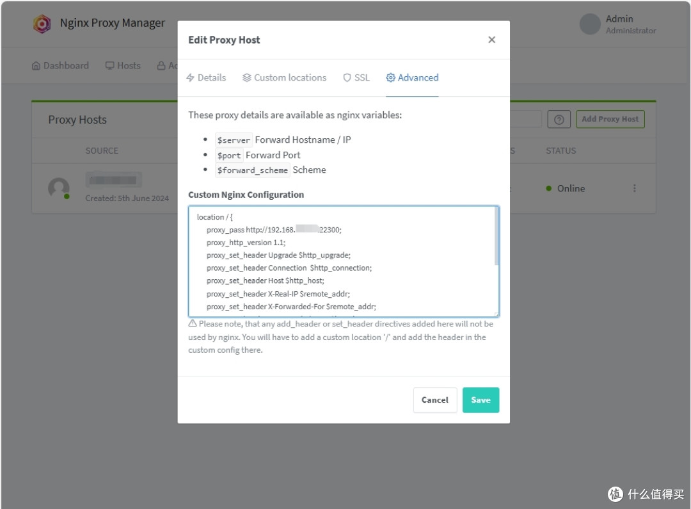
Task: Switch to the Custom locations tab
Action: point(284,77)
